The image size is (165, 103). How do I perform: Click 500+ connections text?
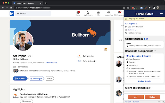[x=20, y=67]
